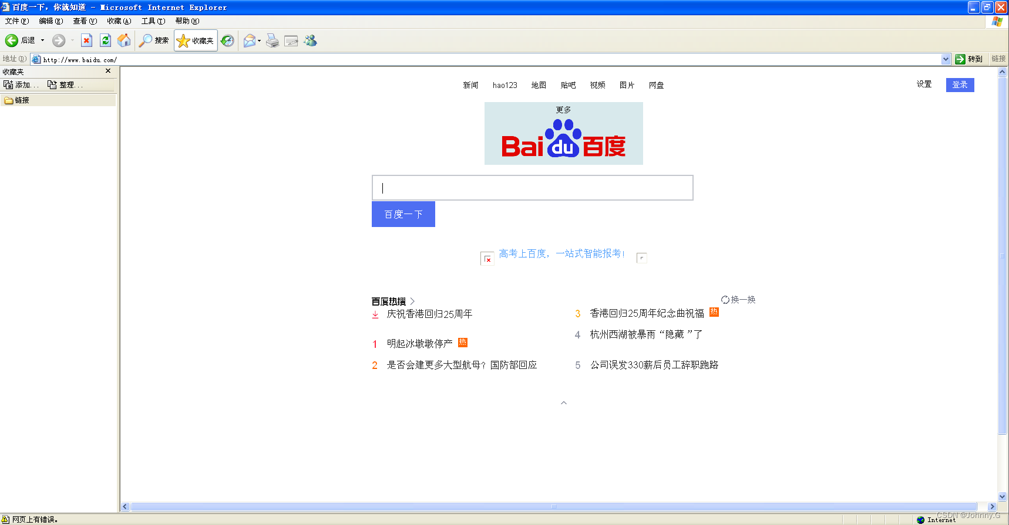Screen dimensions: 1009x525
Task: Click the blue 登录 (Login) button
Action: (960, 85)
